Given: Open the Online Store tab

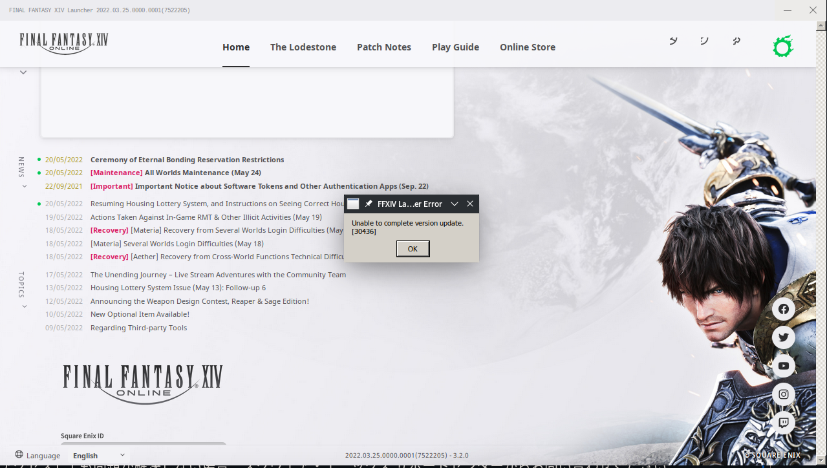Looking at the screenshot, I should pos(528,47).
